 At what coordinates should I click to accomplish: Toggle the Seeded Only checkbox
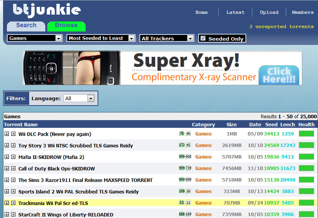point(203,38)
